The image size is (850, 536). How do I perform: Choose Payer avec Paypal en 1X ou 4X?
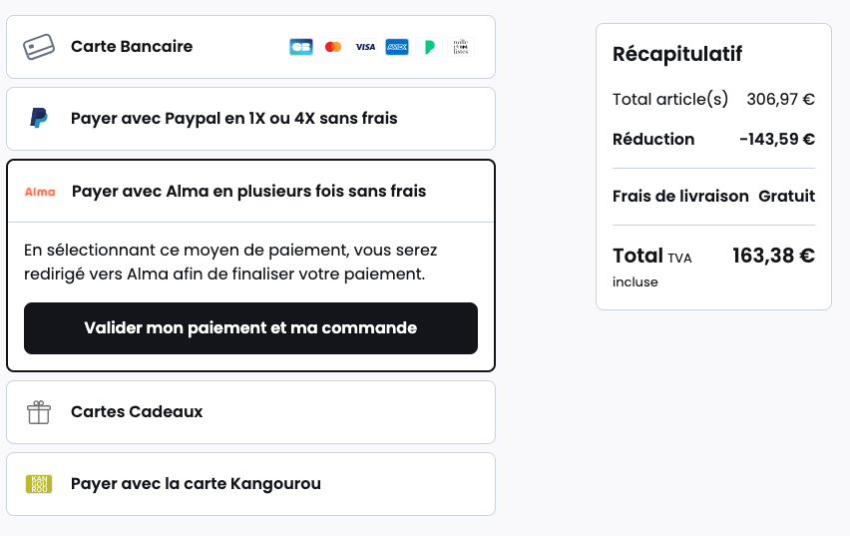click(x=251, y=119)
